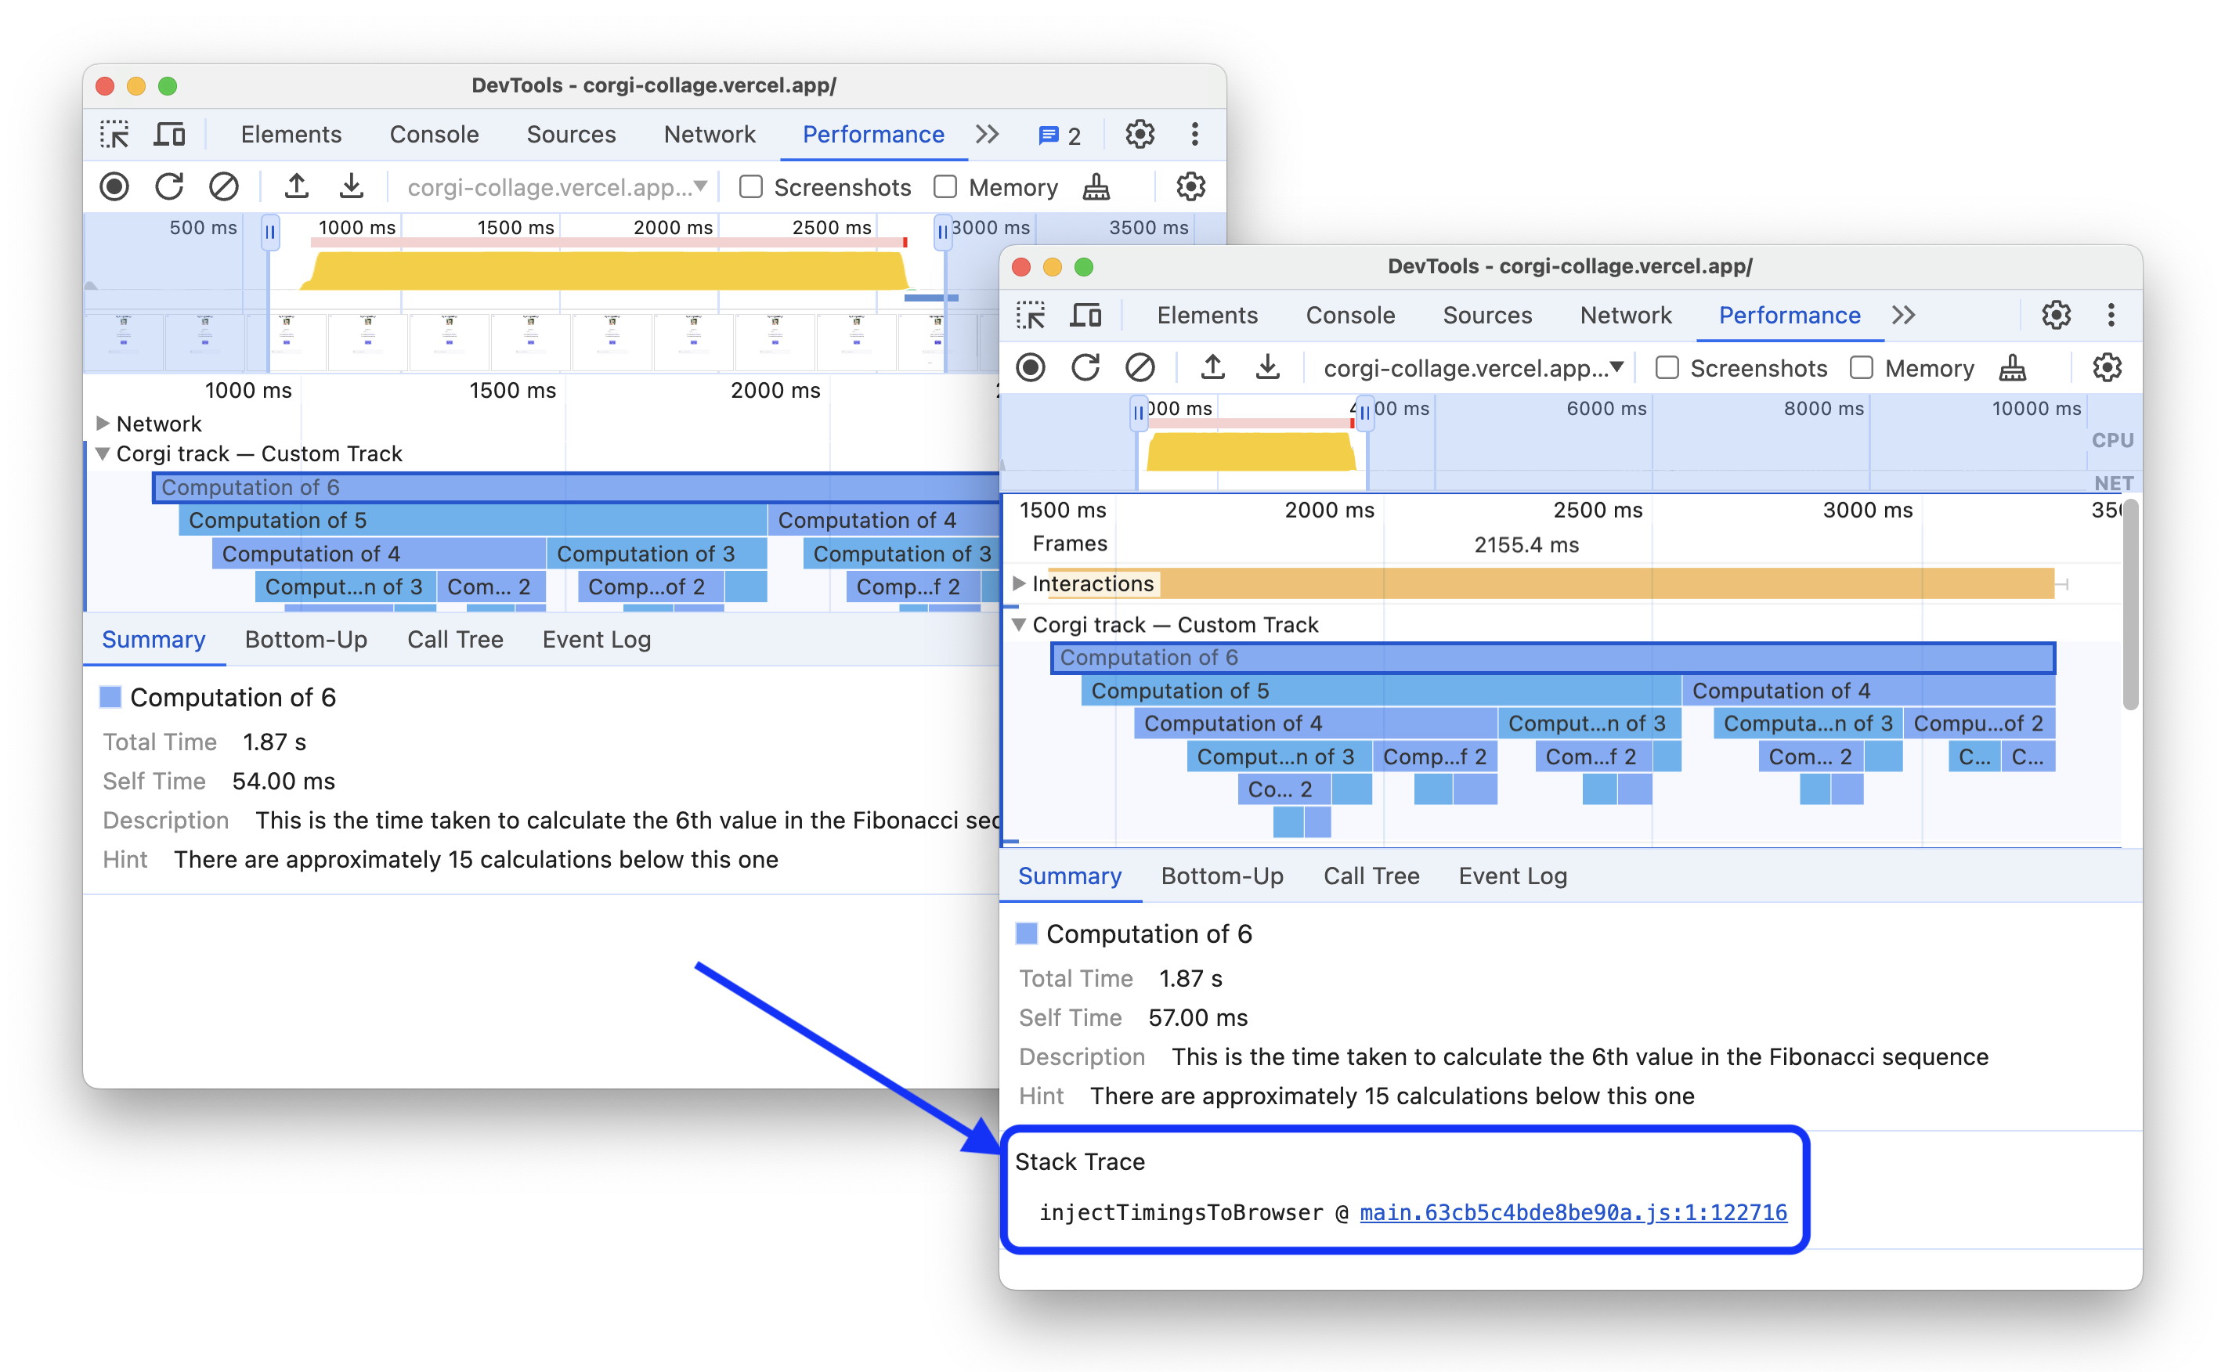Drag the timeline zoom slider
This screenshot has width=2225, height=1372.
click(269, 233)
